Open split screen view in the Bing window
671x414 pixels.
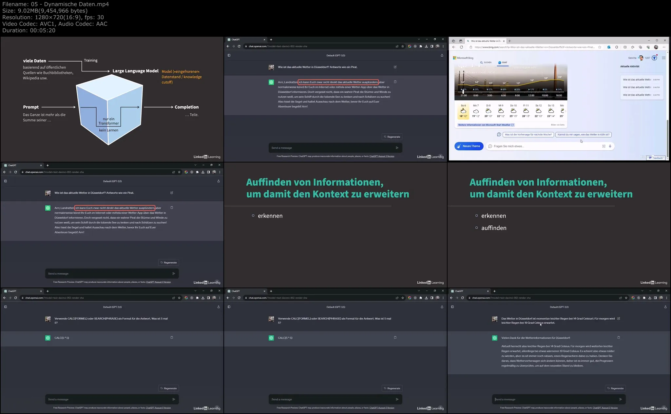pyautogui.click(x=625, y=47)
